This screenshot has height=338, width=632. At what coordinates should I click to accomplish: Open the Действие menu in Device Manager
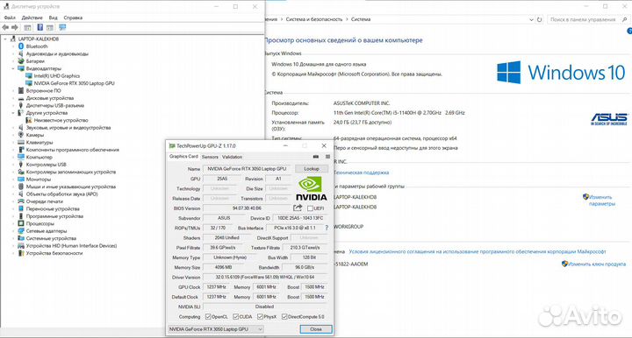click(32, 18)
